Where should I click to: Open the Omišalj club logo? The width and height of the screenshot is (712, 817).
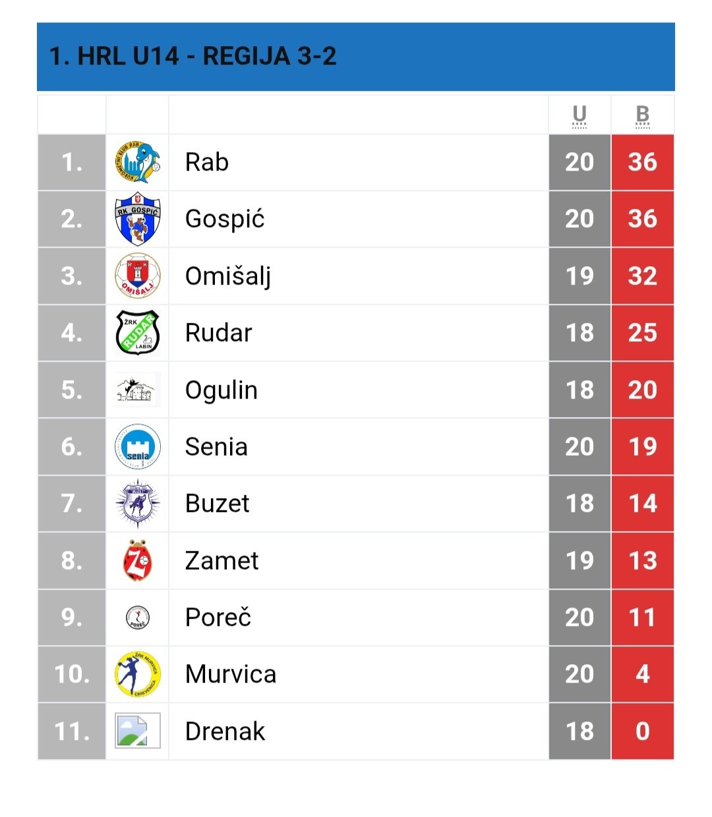coord(137,276)
